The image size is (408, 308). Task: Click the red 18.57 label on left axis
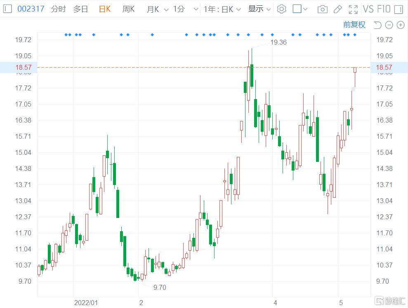coord(23,67)
